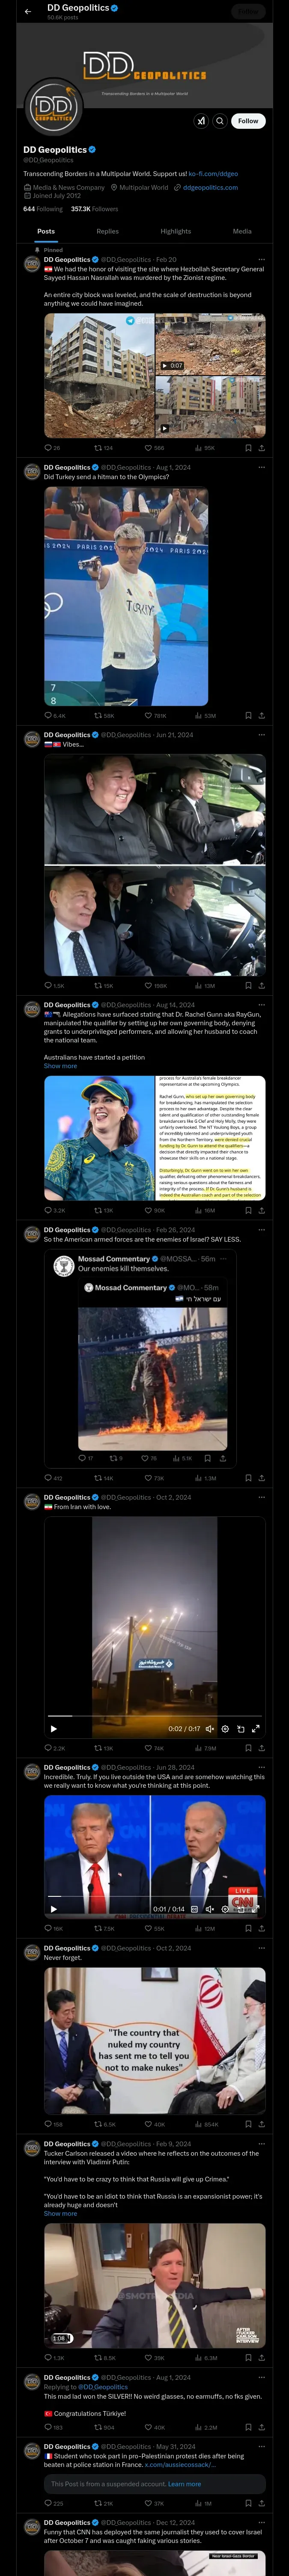This screenshot has height=2576, width=289.
Task: Open the ddgeopolitics.com website link
Action: click(210, 187)
